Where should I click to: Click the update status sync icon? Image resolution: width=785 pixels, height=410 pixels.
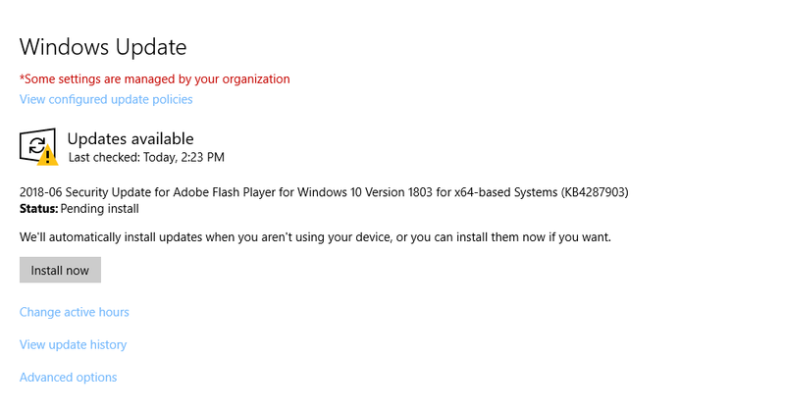(x=36, y=145)
